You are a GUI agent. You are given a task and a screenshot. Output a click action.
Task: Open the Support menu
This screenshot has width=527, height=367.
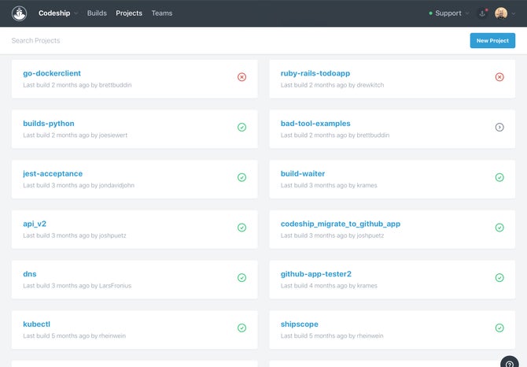pos(448,13)
